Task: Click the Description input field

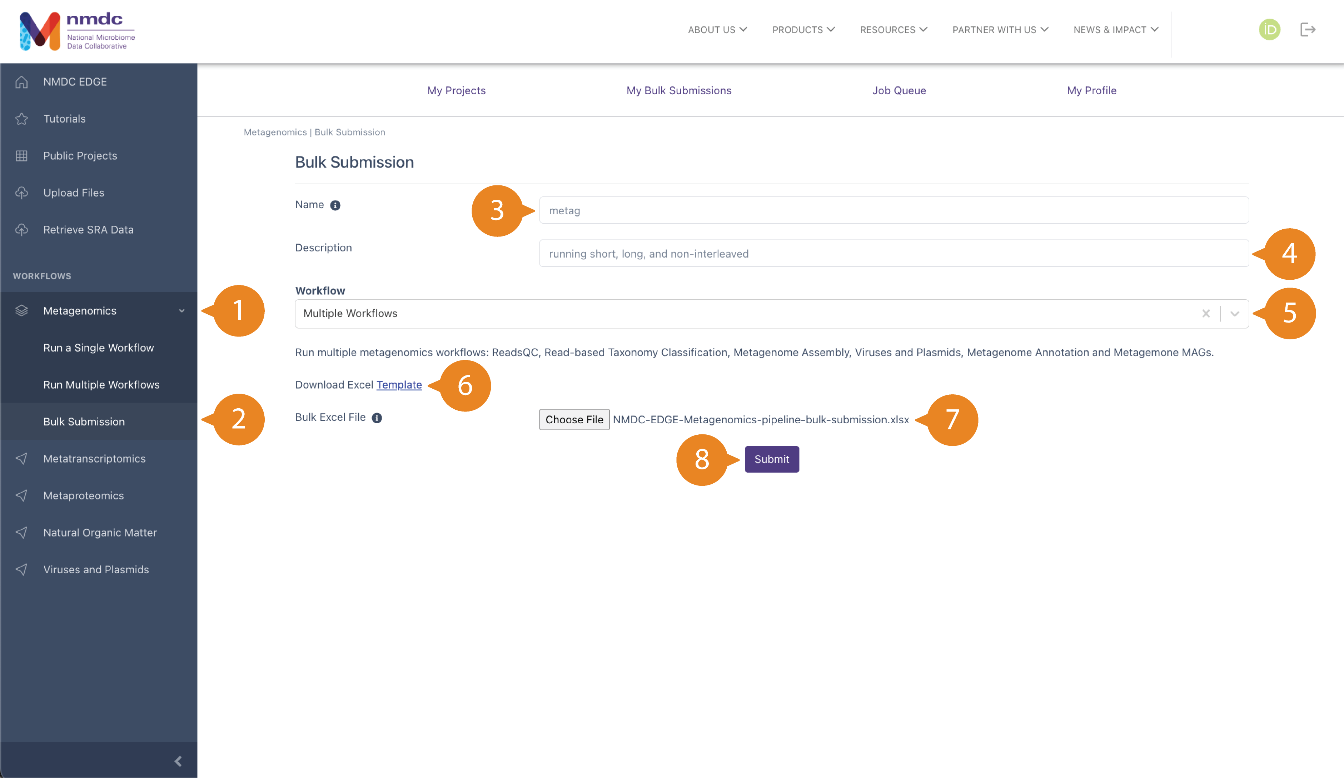Action: [893, 253]
